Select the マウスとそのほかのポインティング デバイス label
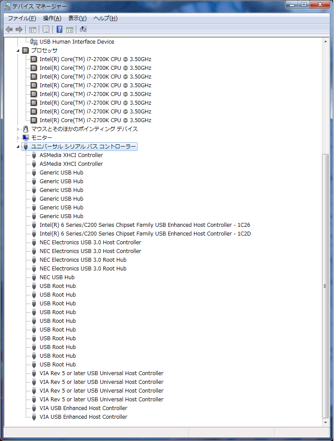 pyautogui.click(x=85, y=129)
